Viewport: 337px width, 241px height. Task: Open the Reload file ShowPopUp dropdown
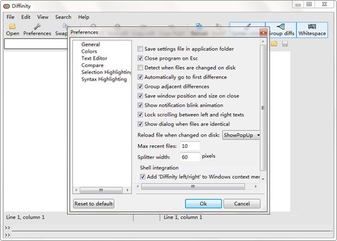click(242, 135)
